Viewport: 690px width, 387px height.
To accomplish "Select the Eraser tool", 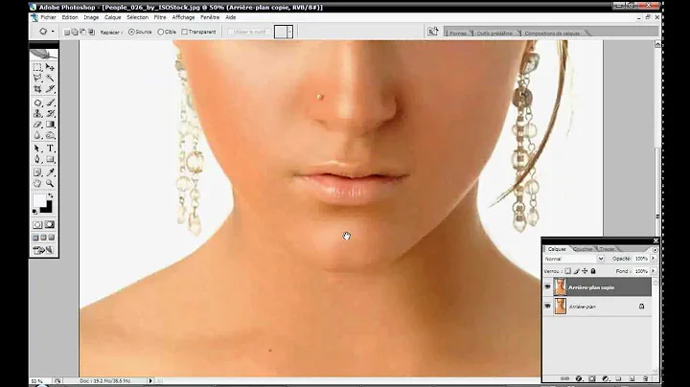I will pyautogui.click(x=37, y=125).
